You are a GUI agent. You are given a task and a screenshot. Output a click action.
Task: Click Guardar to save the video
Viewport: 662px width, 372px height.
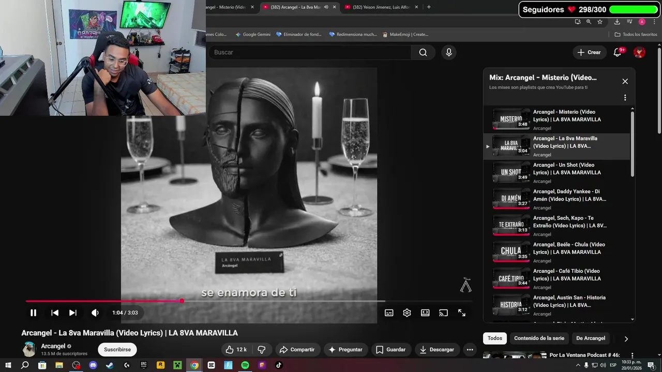[390, 350]
